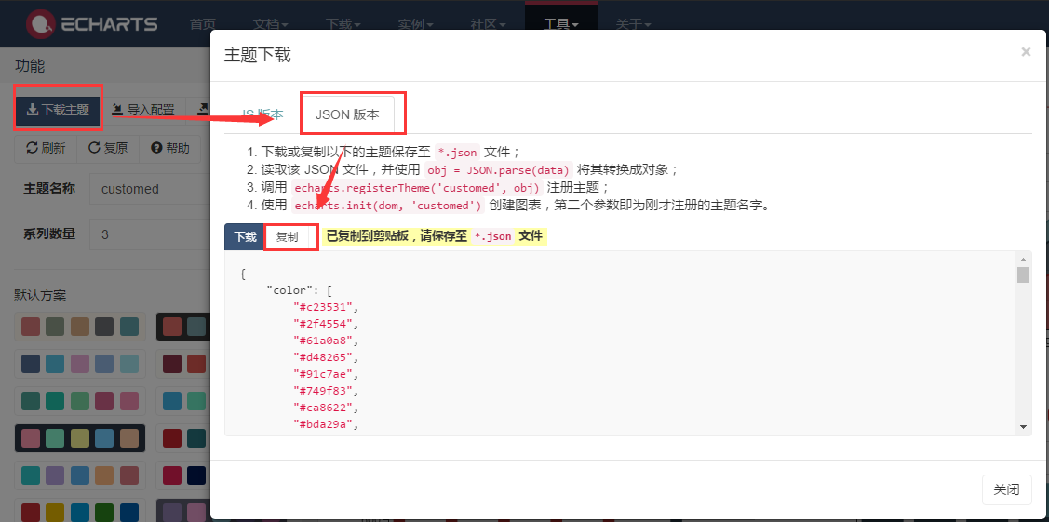The height and width of the screenshot is (522, 1049).
Task: Go to 首页 in the navbar
Action: point(203,24)
